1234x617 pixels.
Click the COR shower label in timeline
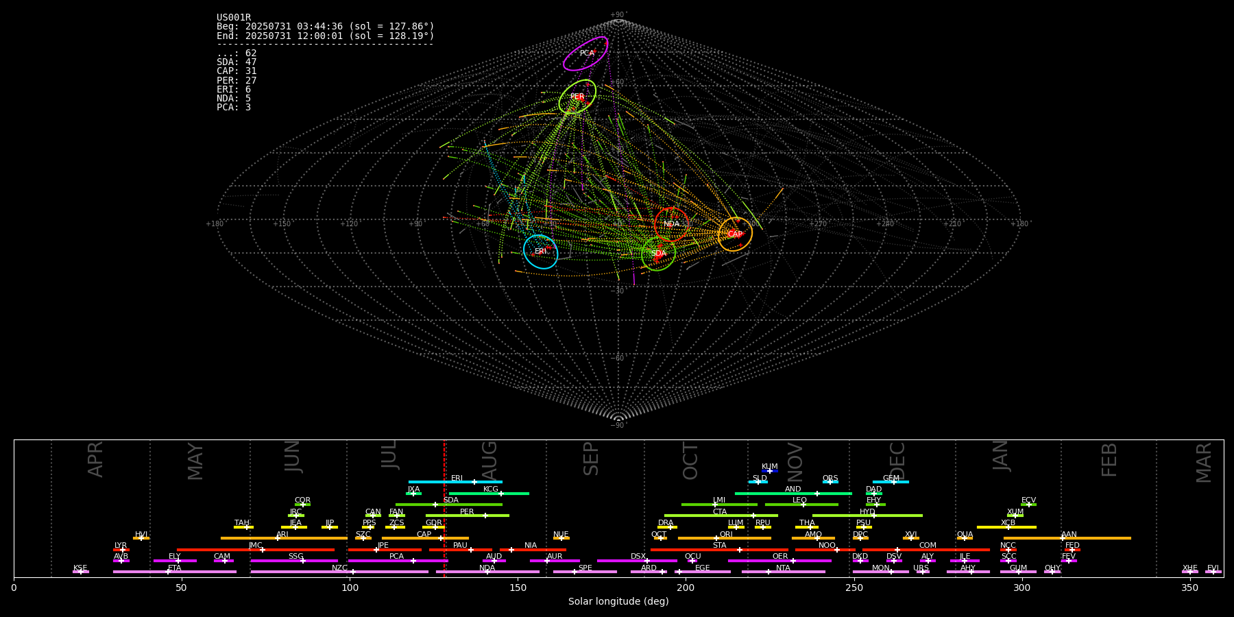302,500
